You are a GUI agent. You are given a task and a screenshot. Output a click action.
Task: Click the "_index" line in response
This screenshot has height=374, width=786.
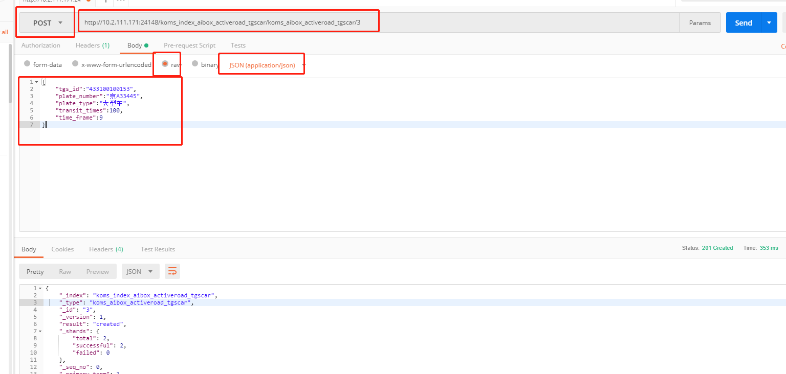[x=138, y=295]
